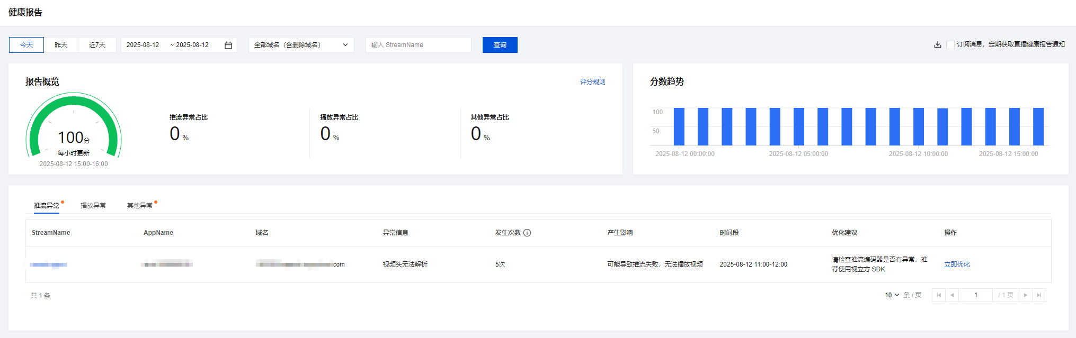Click the StreamName search input field
This screenshot has width=1076, height=338.
point(419,45)
